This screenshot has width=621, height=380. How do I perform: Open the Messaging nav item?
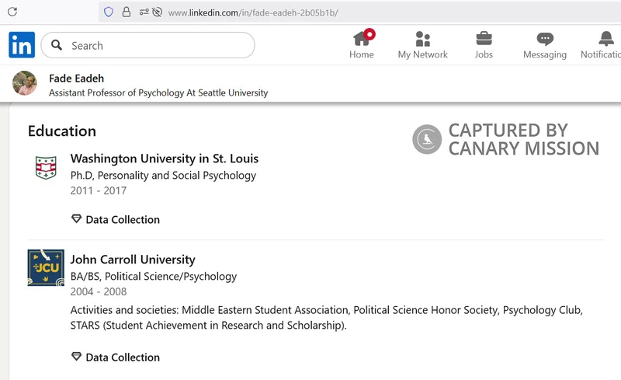[x=545, y=44]
